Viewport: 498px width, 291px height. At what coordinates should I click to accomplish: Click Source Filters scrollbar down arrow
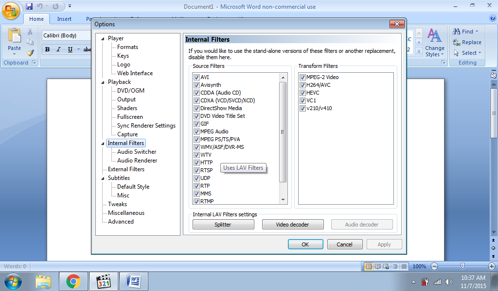[283, 200]
